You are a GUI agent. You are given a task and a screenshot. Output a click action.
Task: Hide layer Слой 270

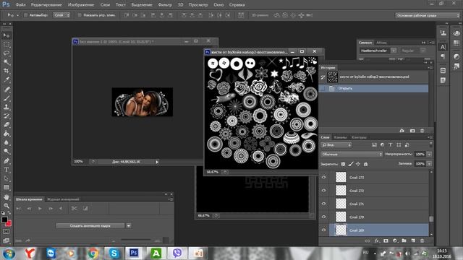point(323,217)
